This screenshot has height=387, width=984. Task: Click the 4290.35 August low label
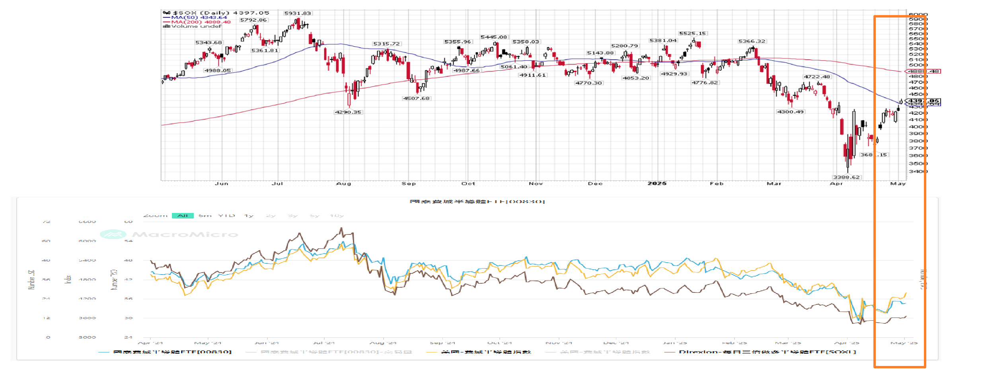(x=348, y=112)
